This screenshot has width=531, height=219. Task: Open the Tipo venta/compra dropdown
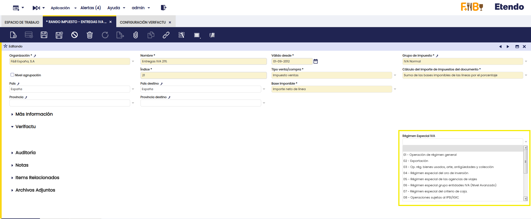(x=395, y=75)
